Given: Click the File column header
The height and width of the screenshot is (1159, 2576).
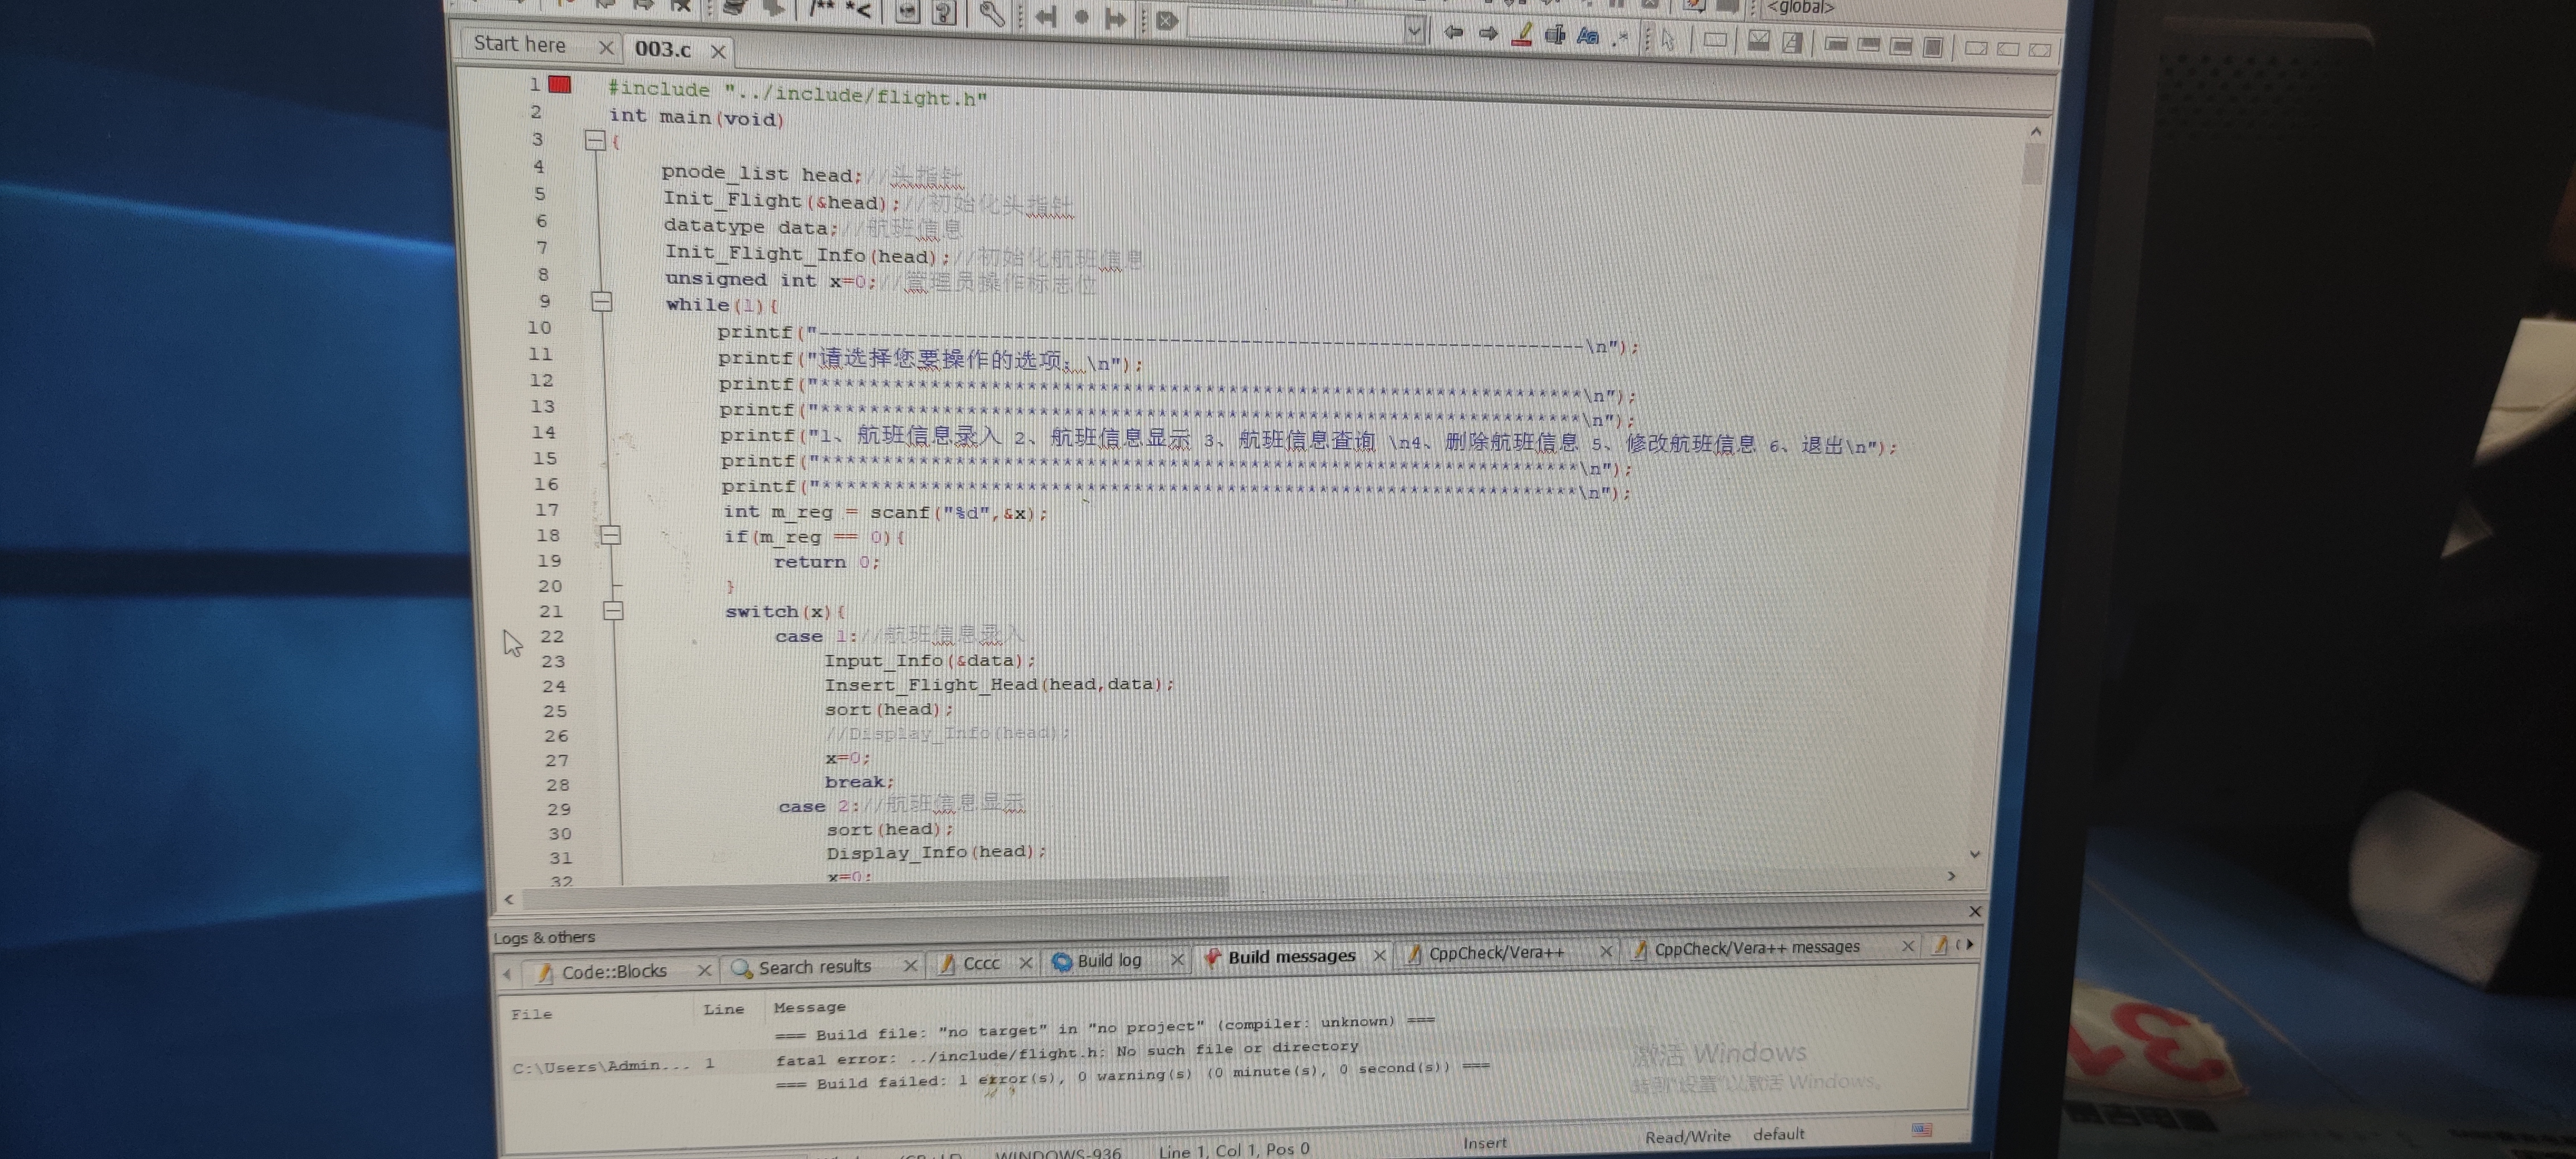Looking at the screenshot, I should [x=531, y=1014].
